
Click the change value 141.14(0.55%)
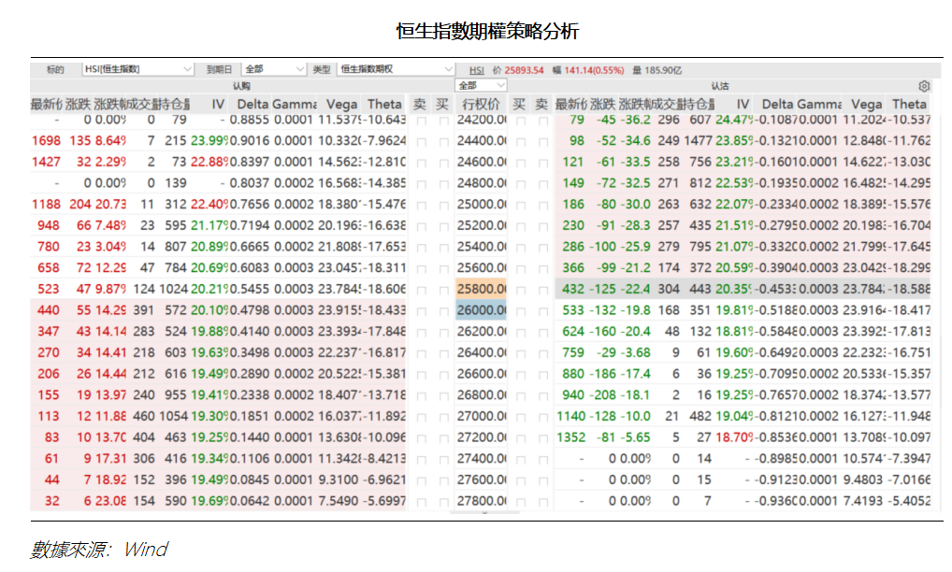594,70
